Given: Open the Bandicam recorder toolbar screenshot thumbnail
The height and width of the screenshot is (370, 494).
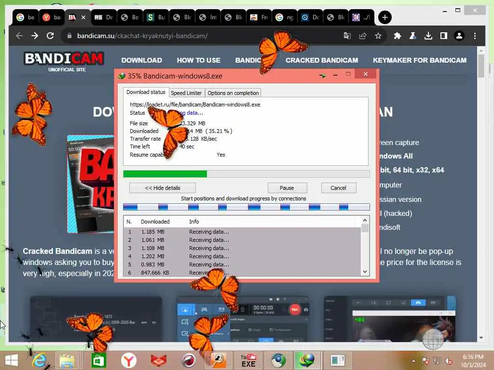Looking at the screenshot, I should 243,318.
